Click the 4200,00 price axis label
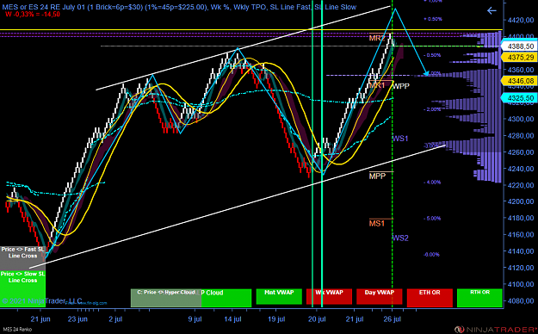The image size is (538, 334). 521,201
